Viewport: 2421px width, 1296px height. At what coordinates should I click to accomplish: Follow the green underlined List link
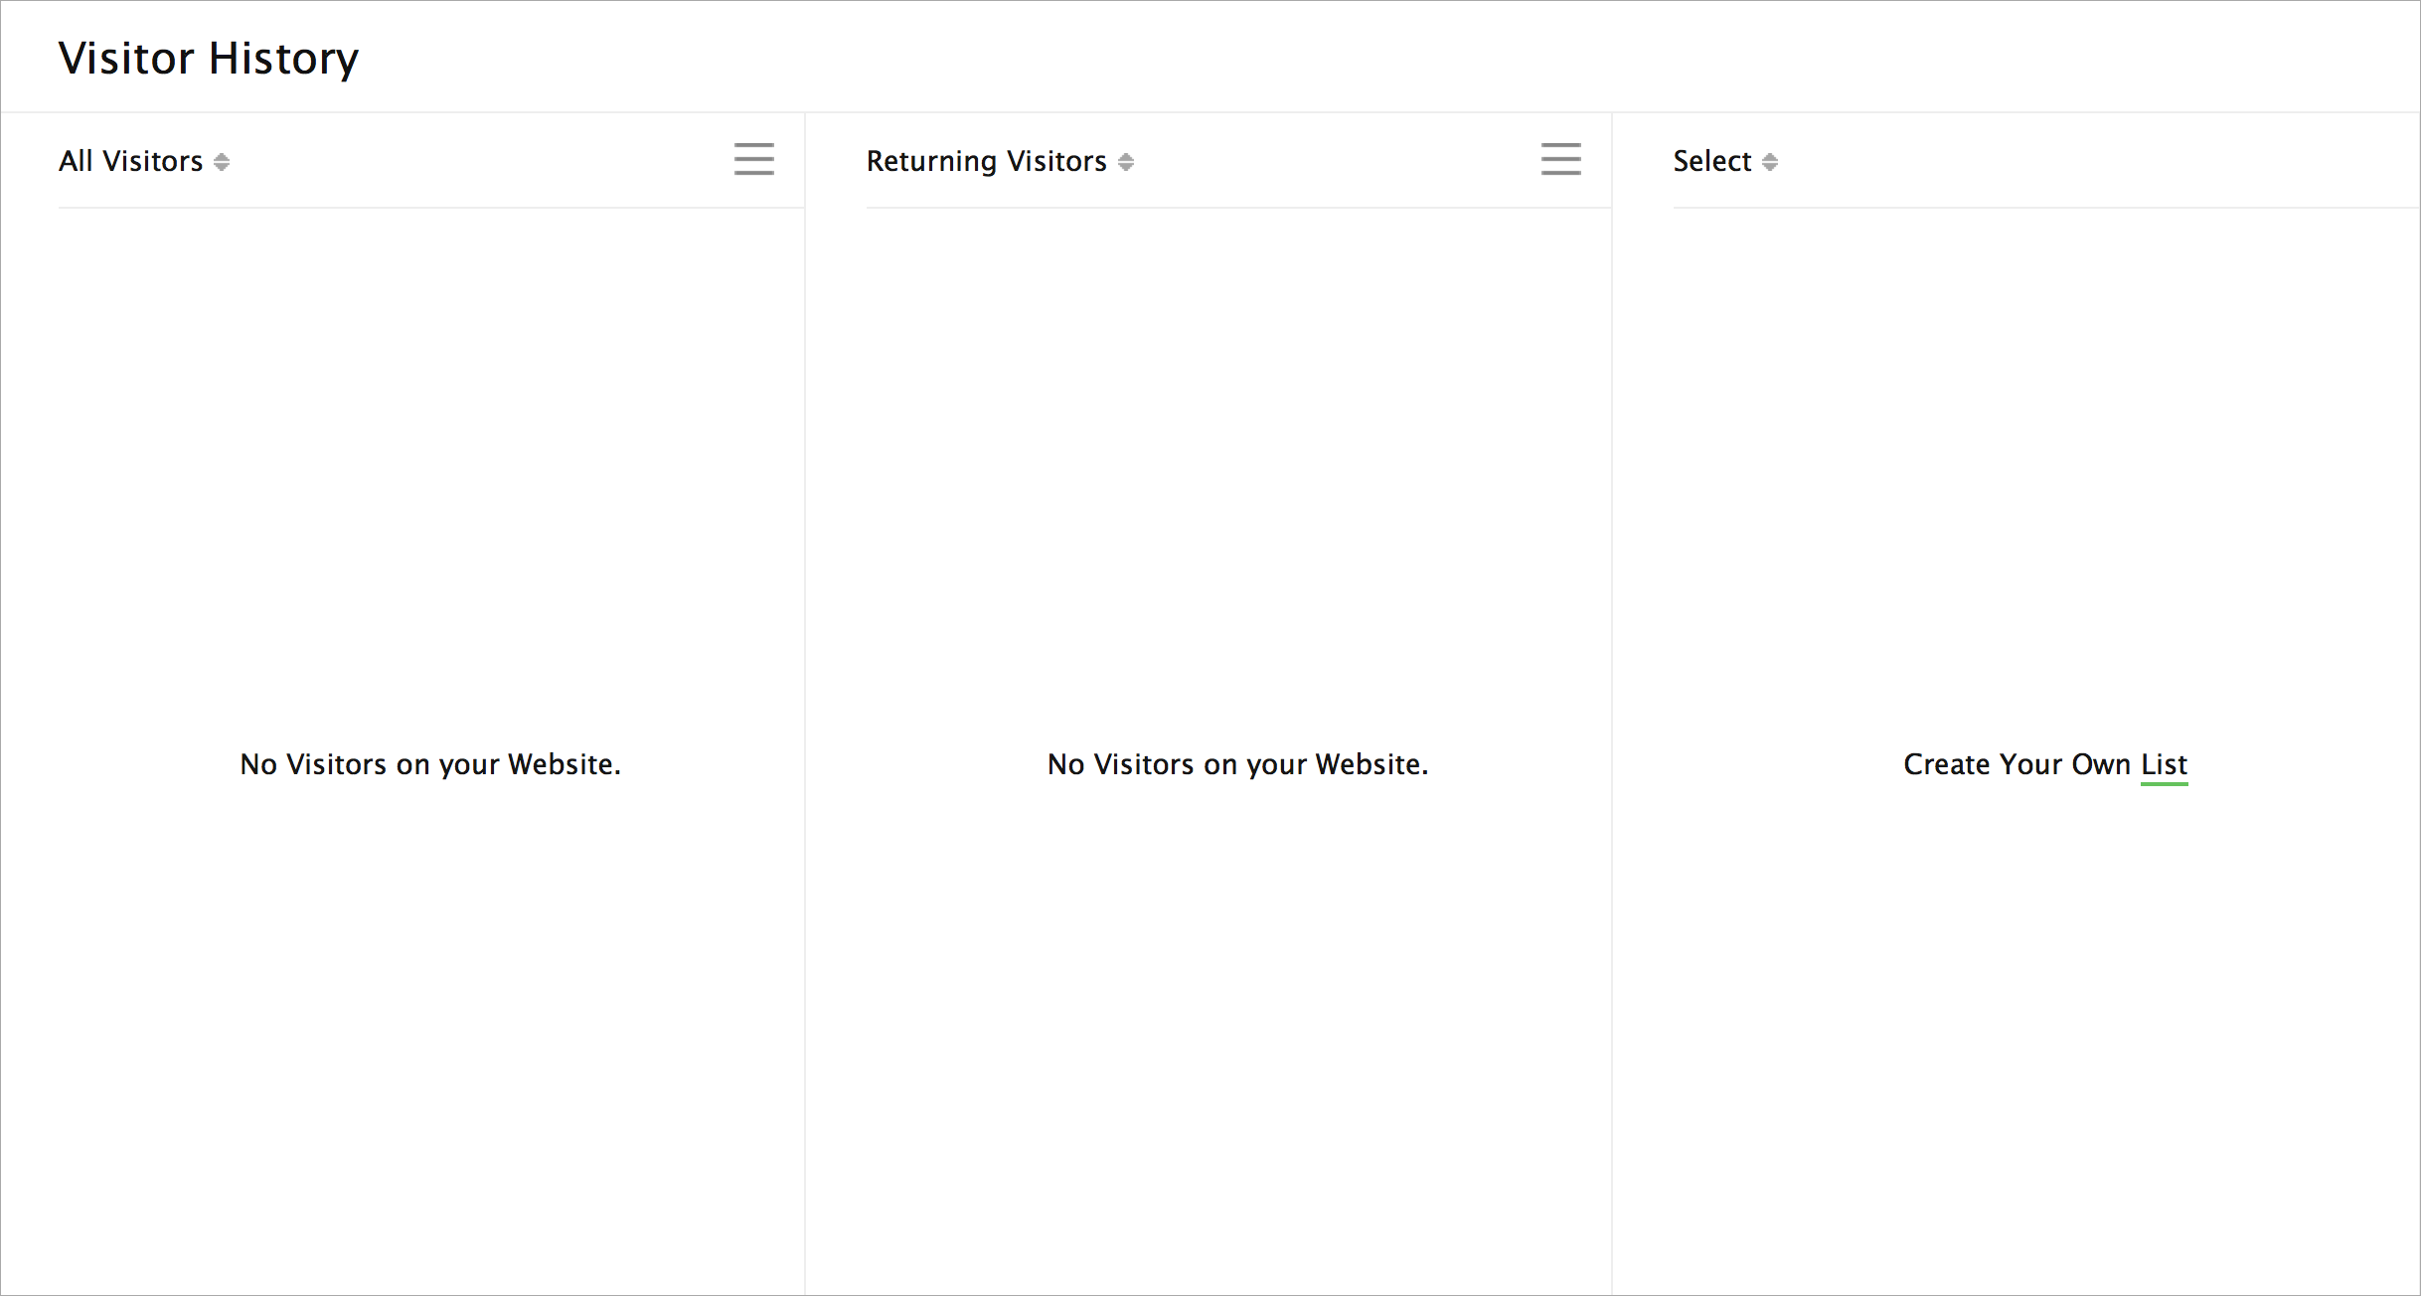coord(2164,764)
